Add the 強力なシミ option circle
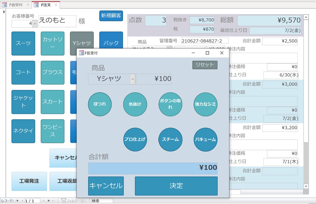This screenshot has width=316, height=204. tap(206, 104)
